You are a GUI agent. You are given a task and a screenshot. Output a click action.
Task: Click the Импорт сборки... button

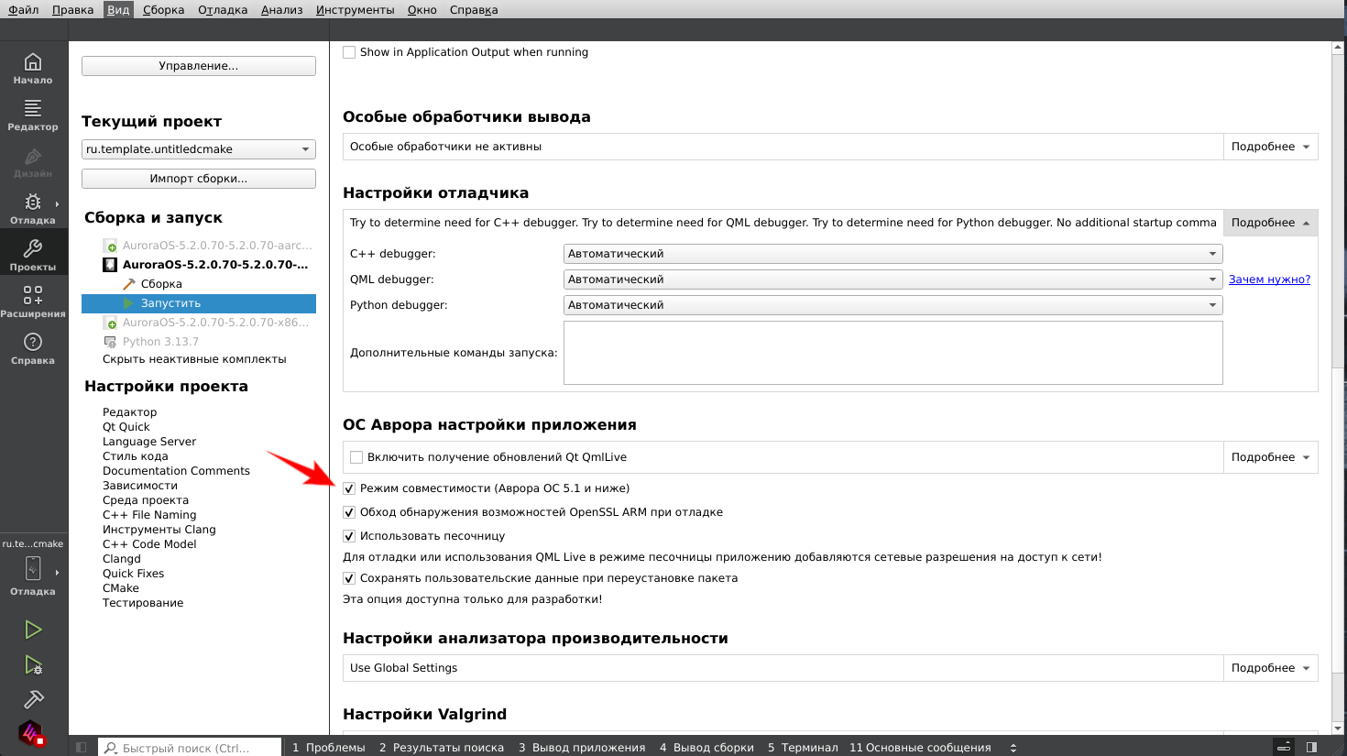(198, 179)
